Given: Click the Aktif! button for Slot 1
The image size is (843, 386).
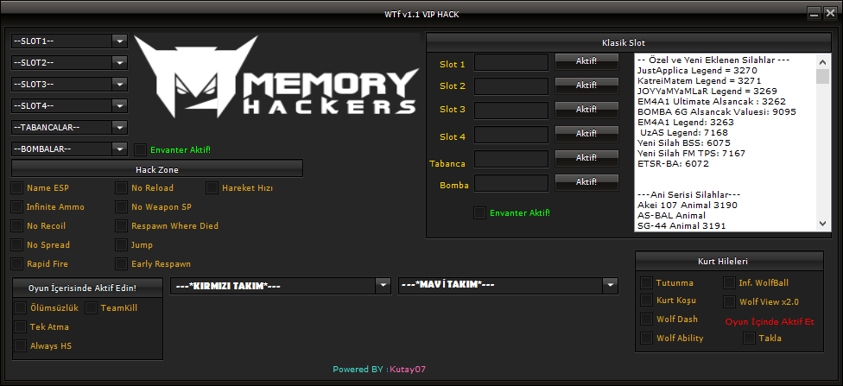Looking at the screenshot, I should pyautogui.click(x=586, y=62).
